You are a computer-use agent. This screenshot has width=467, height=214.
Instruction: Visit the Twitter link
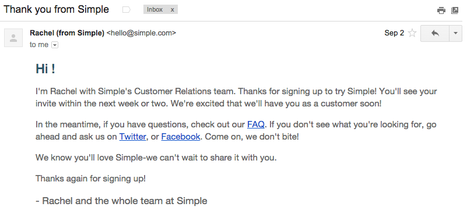pos(132,137)
